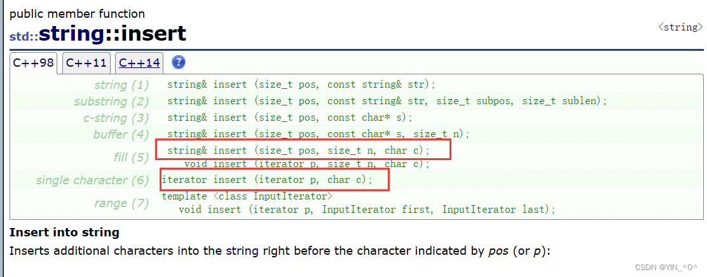Click the red-boxed fill signature with size_t n

coord(299,151)
